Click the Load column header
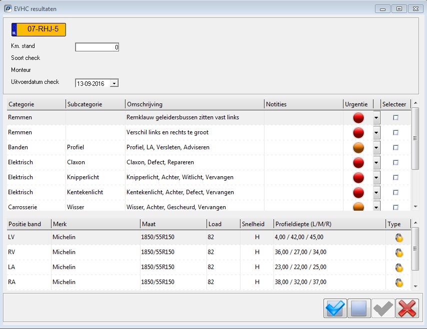The height and width of the screenshot is (329, 427). (x=223, y=224)
